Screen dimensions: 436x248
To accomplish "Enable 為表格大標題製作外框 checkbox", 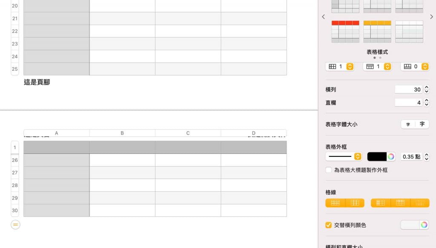I will point(328,170).
